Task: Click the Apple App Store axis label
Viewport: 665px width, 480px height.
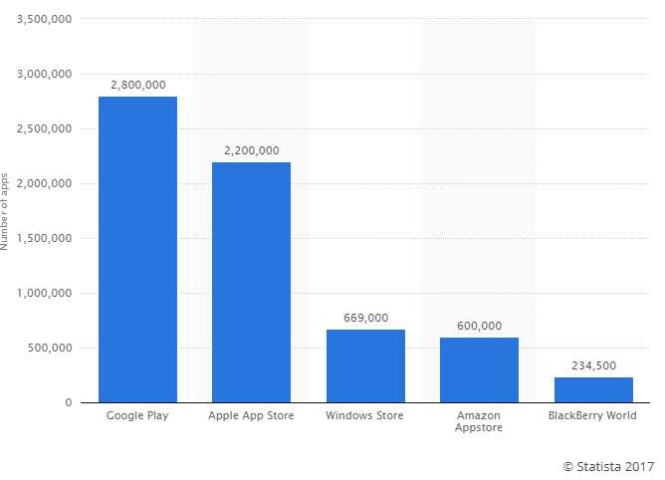Action: 251,415
